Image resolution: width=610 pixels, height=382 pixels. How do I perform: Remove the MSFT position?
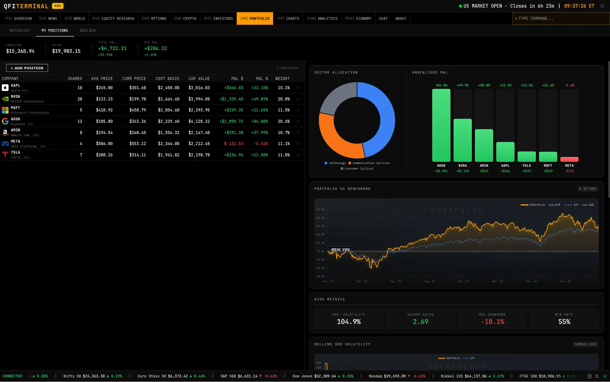298,110
